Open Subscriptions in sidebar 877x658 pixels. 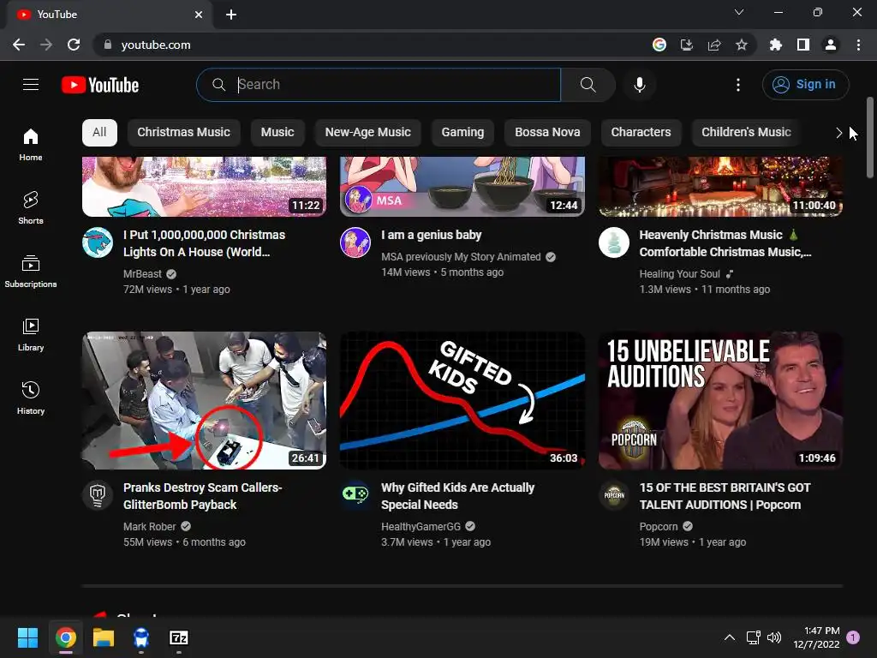31,272
